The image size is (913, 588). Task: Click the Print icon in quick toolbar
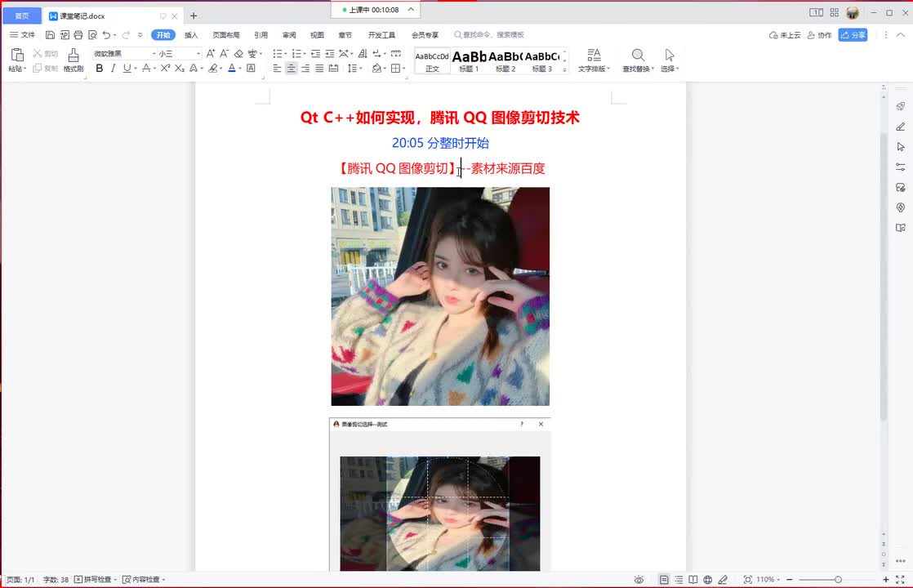click(78, 35)
